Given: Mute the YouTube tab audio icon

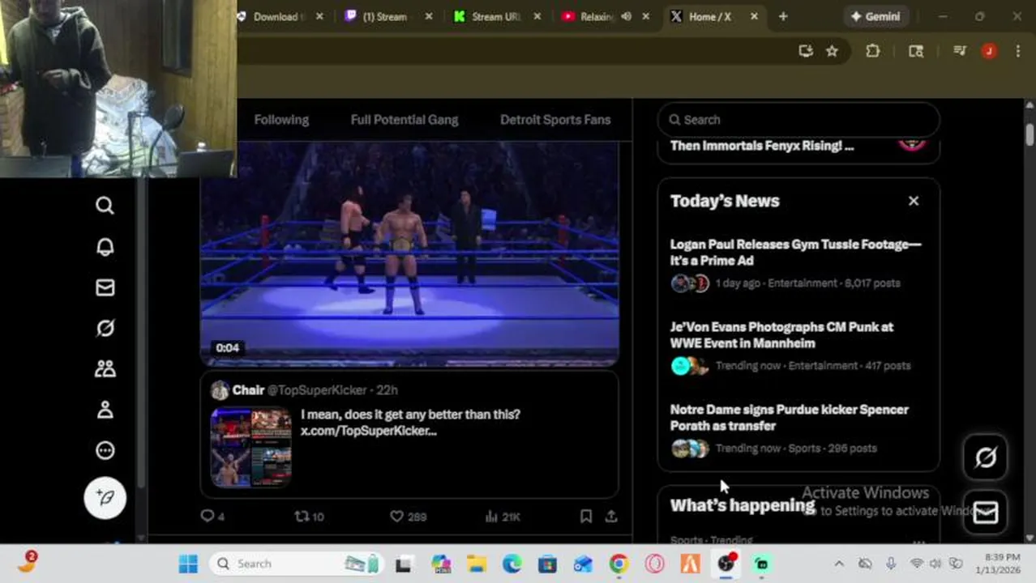Looking at the screenshot, I should pos(626,16).
